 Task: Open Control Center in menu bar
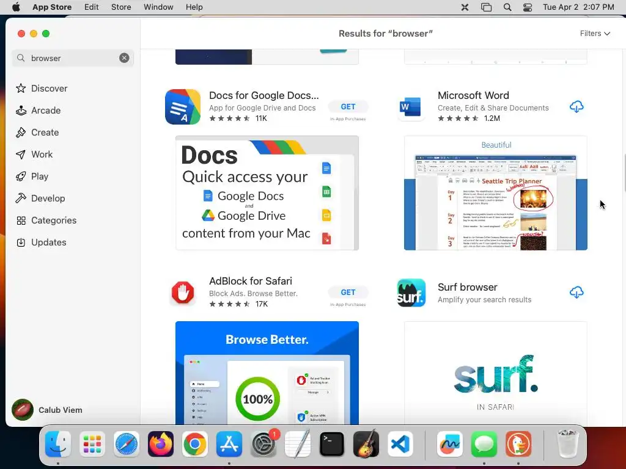click(x=528, y=7)
